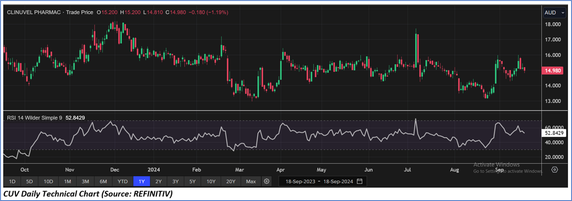Select the 2Y time range

tap(158, 181)
